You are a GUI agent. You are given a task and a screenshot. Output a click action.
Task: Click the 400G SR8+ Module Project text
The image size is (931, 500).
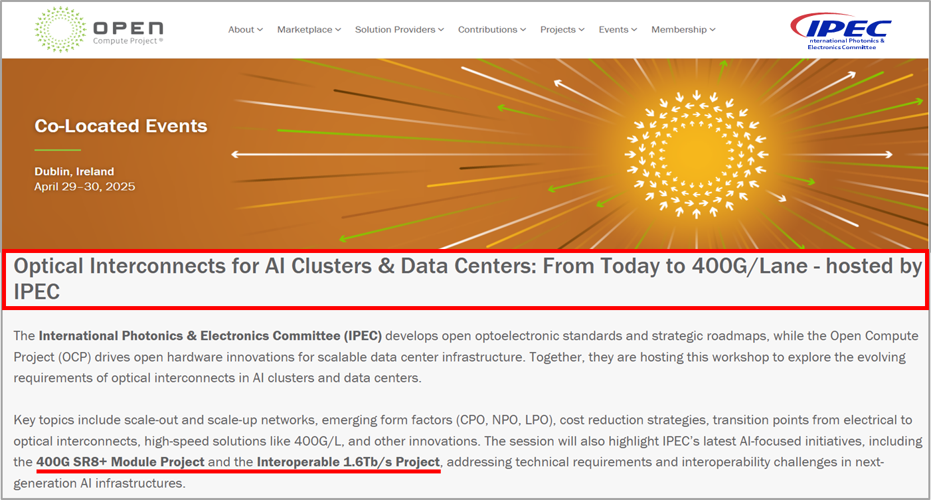click(121, 462)
